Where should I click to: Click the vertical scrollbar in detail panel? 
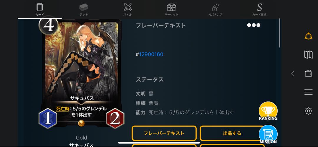[280, 33]
